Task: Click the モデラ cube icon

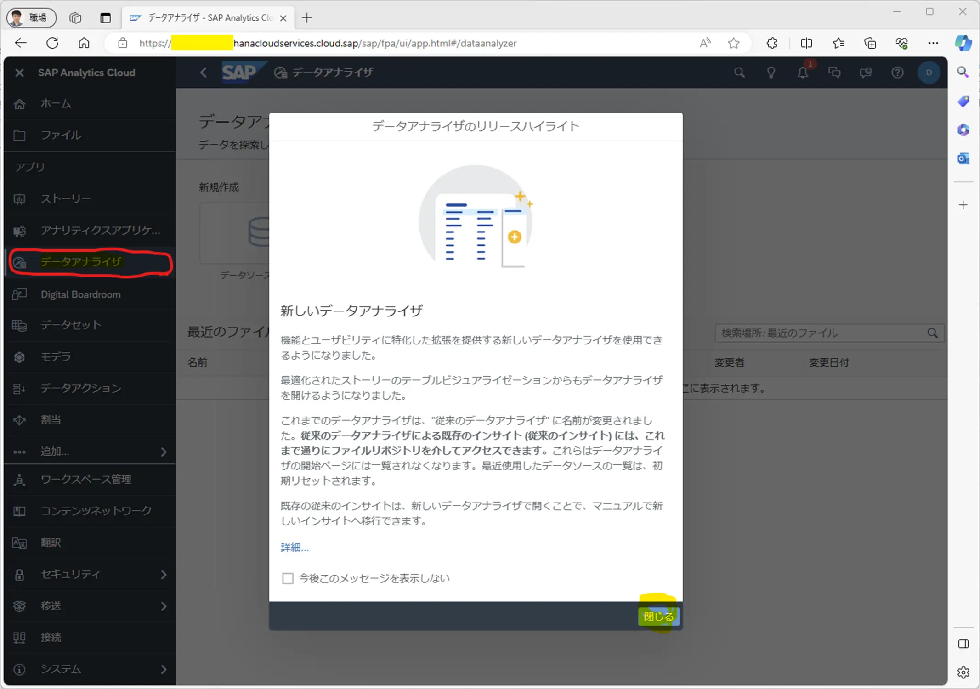Action: tap(19, 357)
